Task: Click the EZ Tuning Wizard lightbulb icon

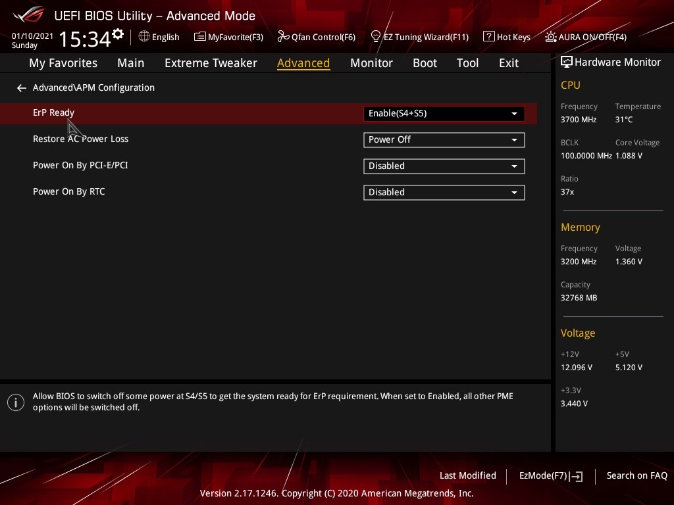Action: [375, 37]
